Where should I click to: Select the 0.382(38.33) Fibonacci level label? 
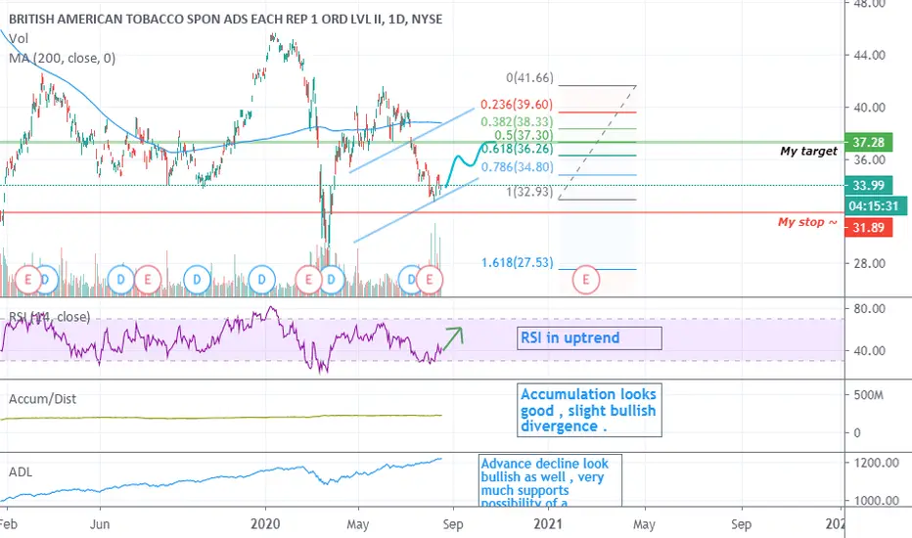tap(517, 122)
